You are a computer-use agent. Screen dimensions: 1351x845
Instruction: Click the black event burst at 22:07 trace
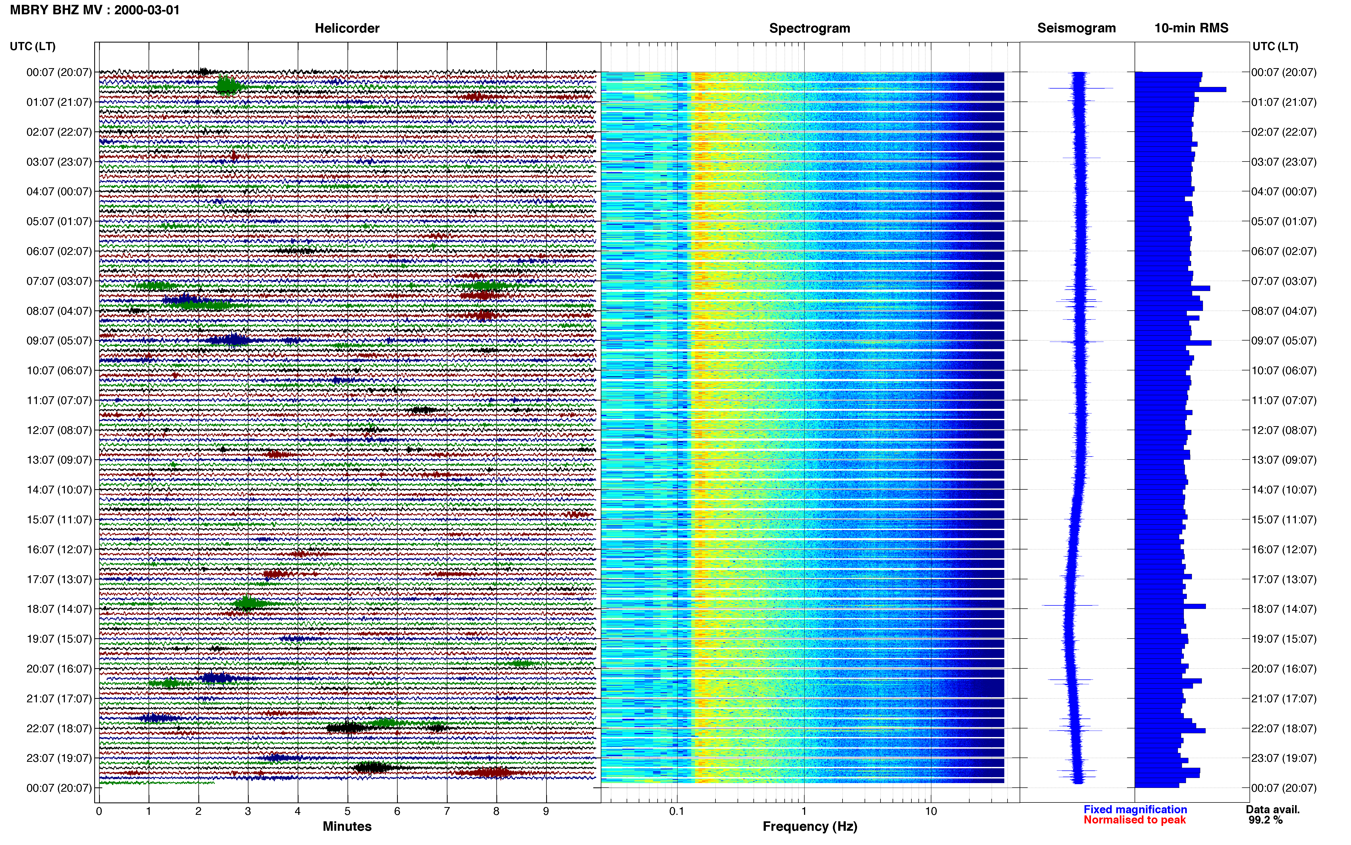pos(348,728)
